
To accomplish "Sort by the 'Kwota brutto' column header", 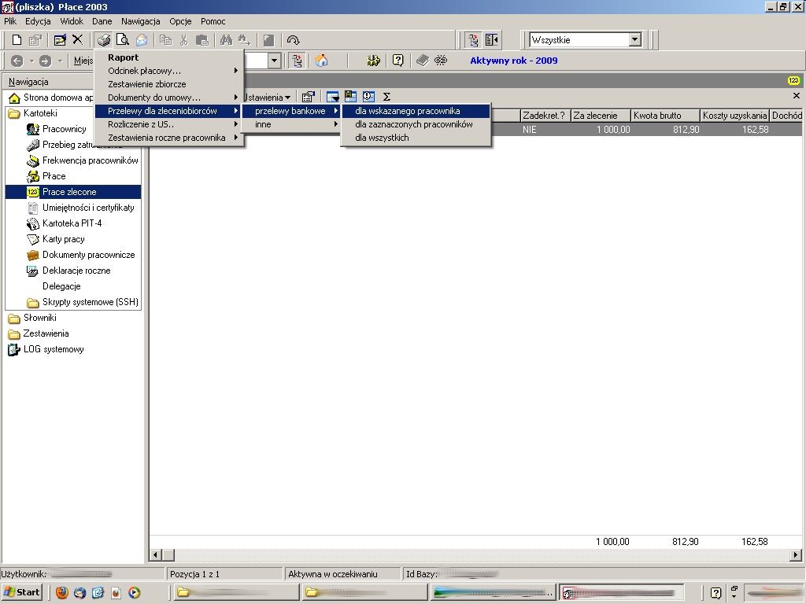I will [x=665, y=116].
